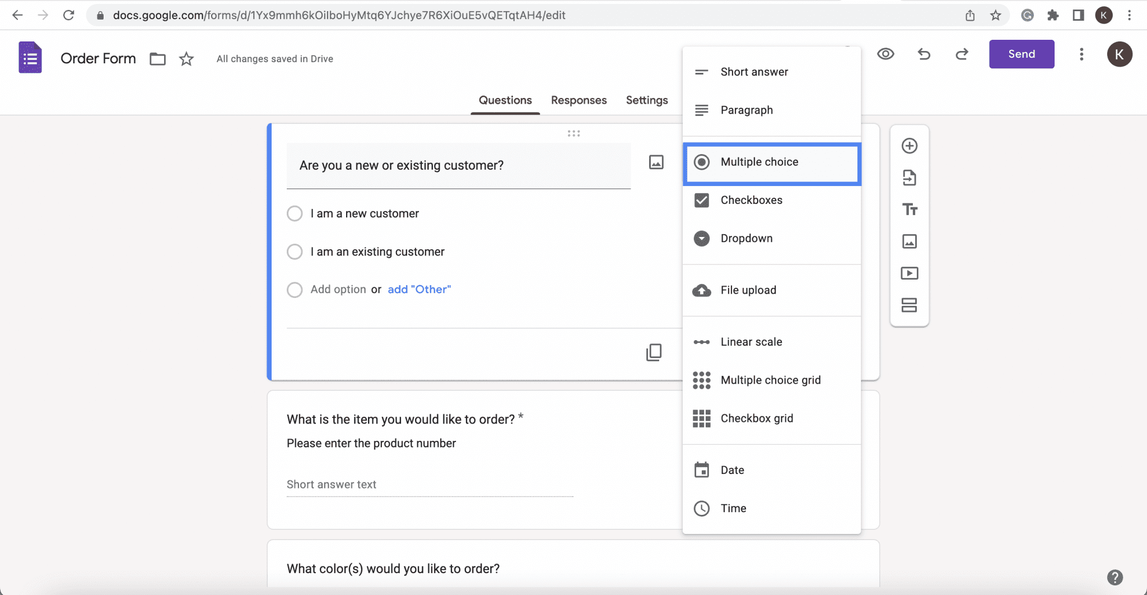The height and width of the screenshot is (595, 1147).
Task: Click the Send button
Action: pos(1022,54)
